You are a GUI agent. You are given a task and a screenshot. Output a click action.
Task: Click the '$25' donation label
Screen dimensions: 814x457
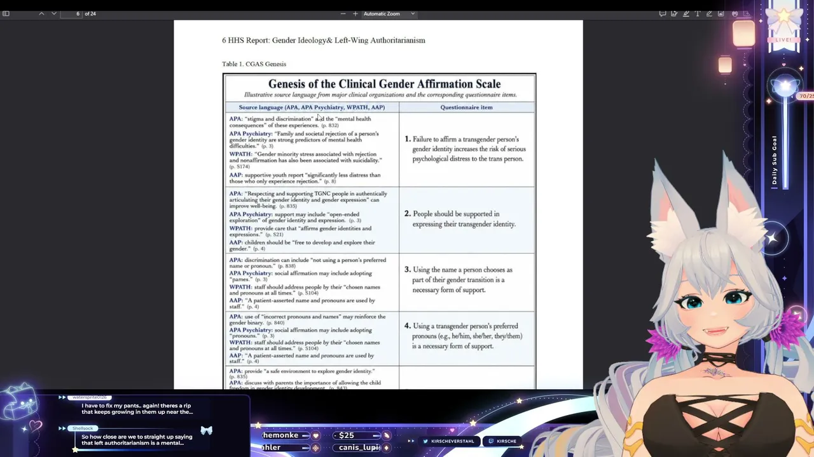(x=347, y=435)
